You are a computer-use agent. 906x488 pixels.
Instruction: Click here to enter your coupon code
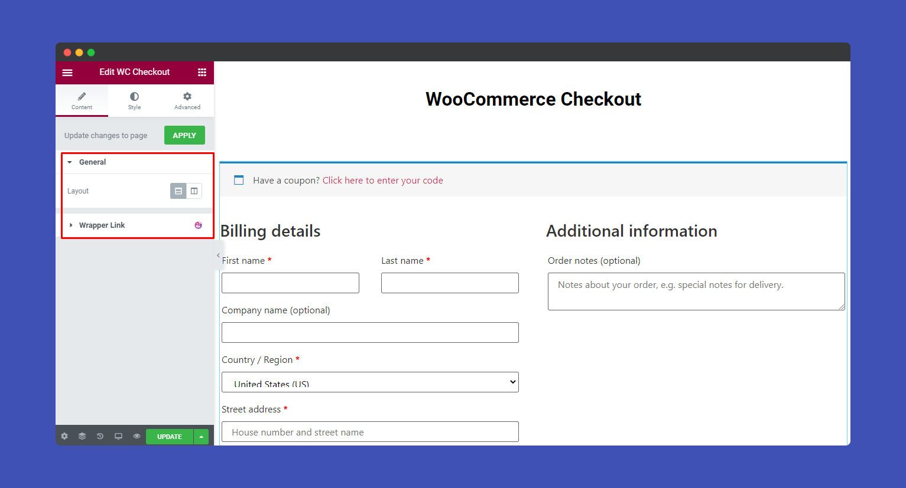click(382, 181)
